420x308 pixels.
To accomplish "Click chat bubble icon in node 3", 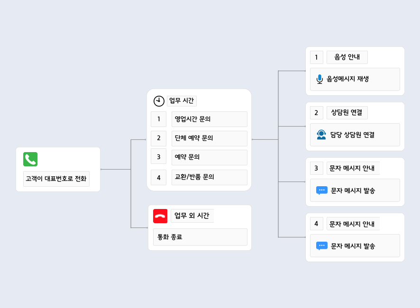I will [x=322, y=190].
